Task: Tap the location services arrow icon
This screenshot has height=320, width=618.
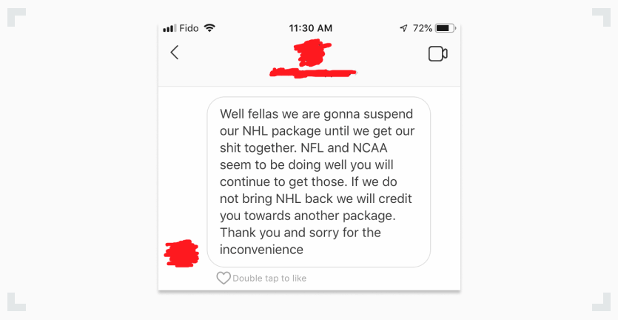Action: point(403,28)
